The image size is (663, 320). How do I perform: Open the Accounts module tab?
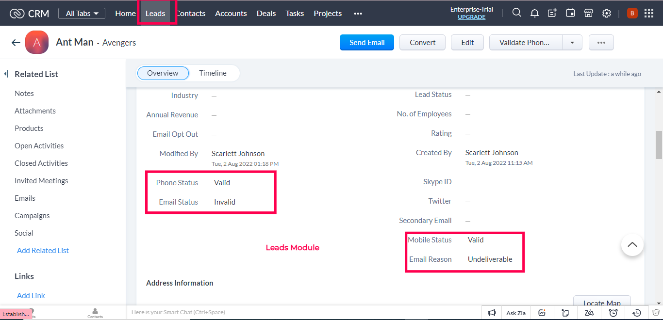click(231, 14)
